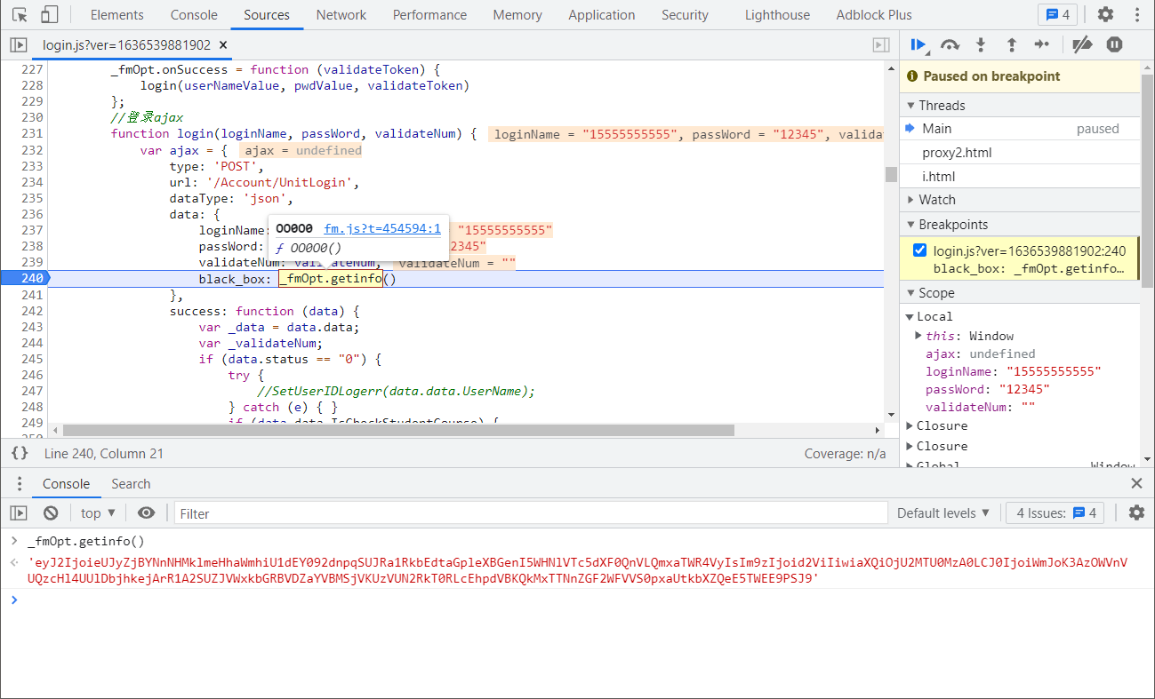1155x699 pixels.
Task: Click the _fmOpt.getinfo() console entry
Action: [85, 540]
